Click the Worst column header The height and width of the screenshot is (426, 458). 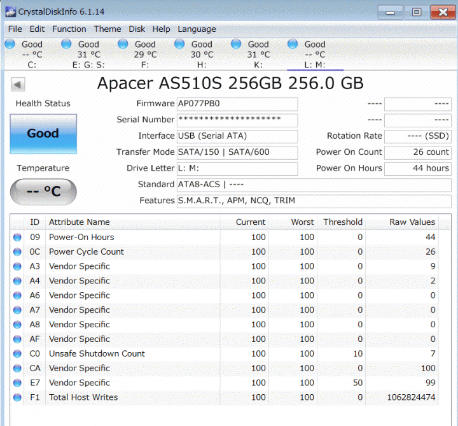pos(293,222)
